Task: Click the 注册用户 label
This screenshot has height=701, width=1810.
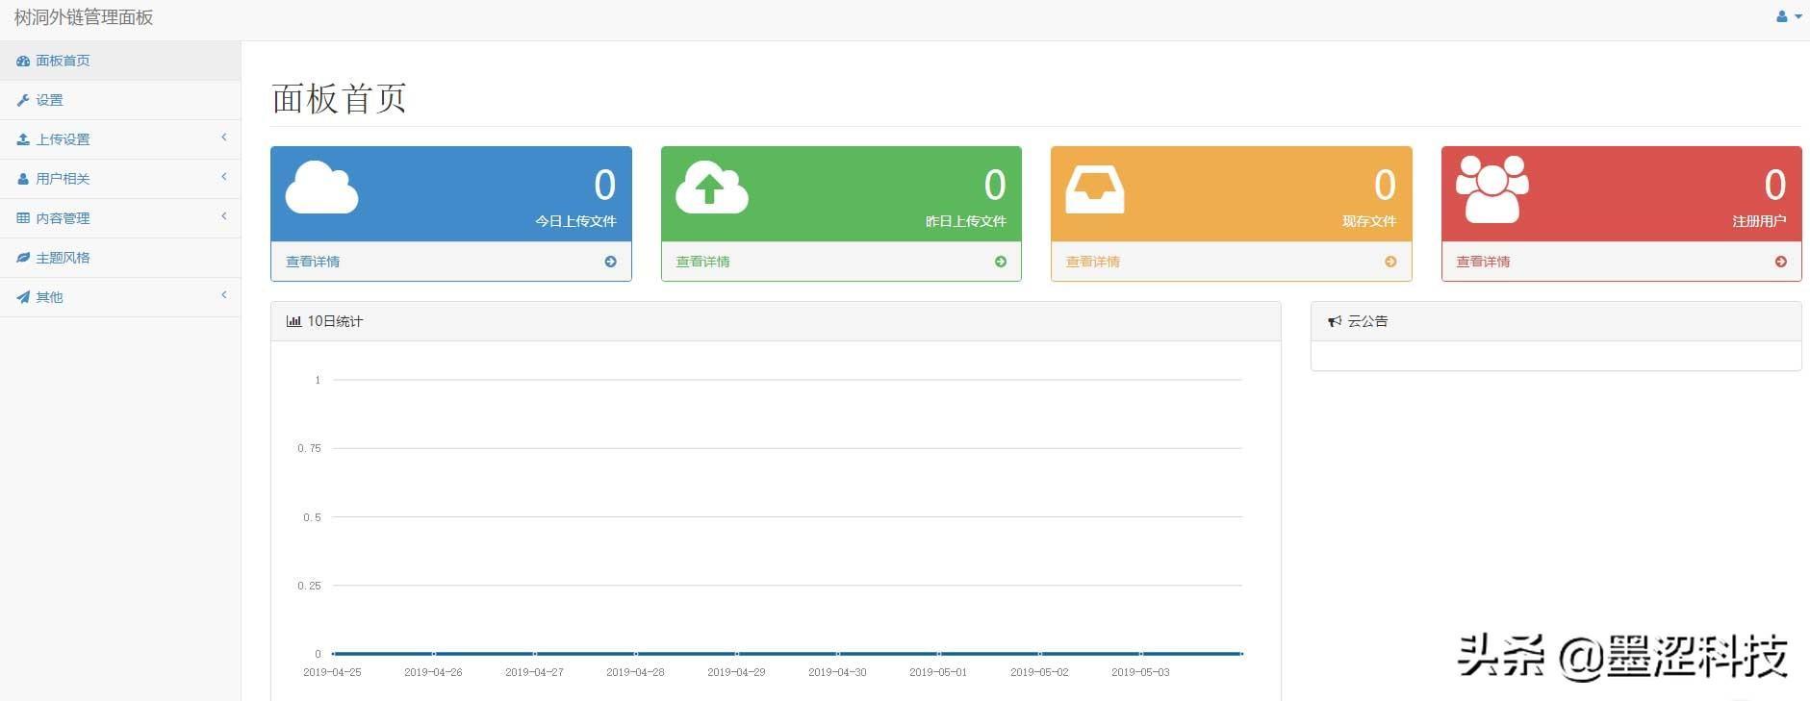Action: [x=1759, y=221]
